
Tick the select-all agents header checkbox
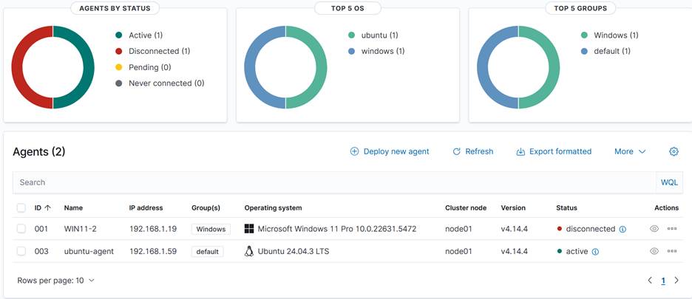click(21, 208)
